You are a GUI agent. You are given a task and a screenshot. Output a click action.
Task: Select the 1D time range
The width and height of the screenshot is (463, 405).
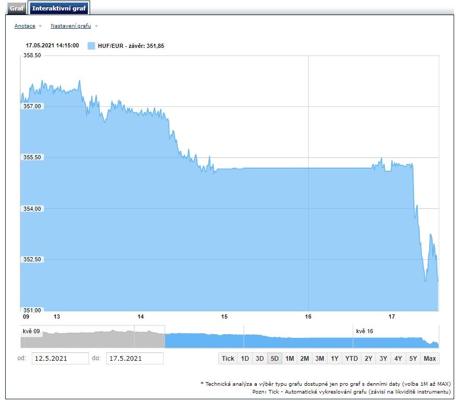(243, 358)
